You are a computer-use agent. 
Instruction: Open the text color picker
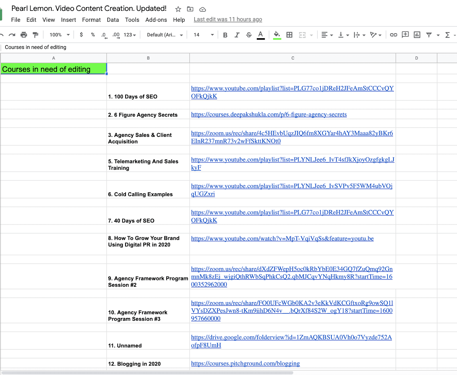pyautogui.click(x=260, y=35)
